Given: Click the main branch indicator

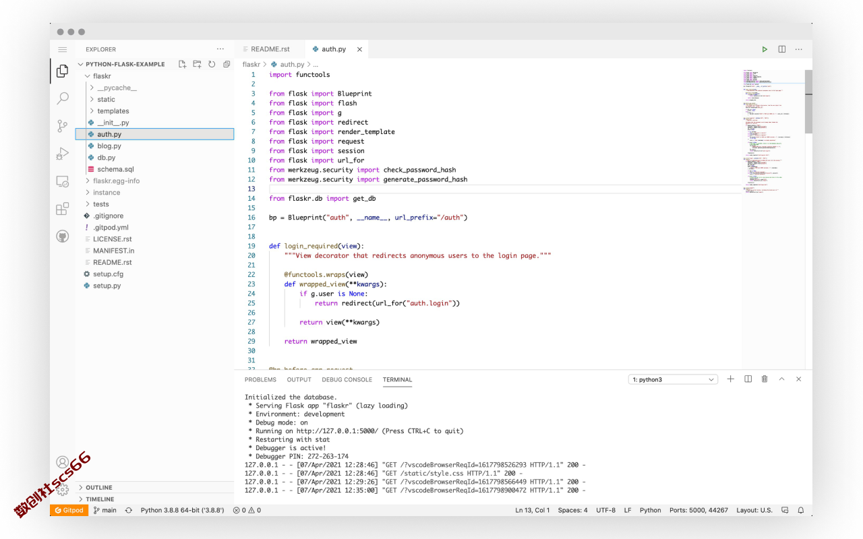Looking at the screenshot, I should pyautogui.click(x=105, y=510).
